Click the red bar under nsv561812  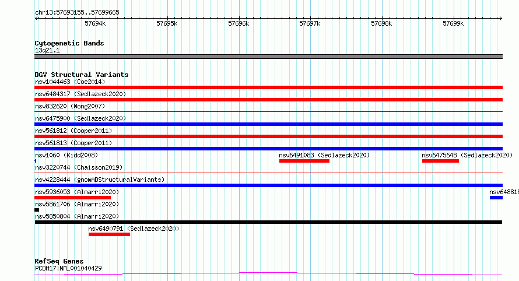click(x=268, y=136)
